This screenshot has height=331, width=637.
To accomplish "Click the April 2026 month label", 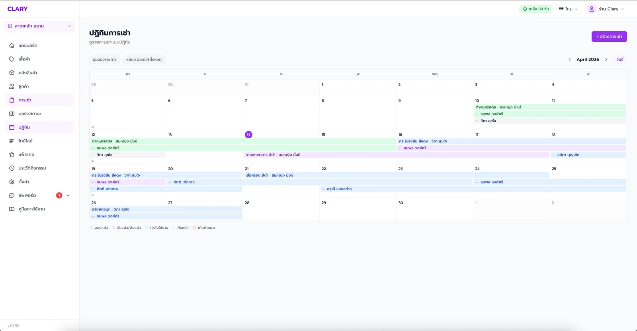I will (x=588, y=59).
